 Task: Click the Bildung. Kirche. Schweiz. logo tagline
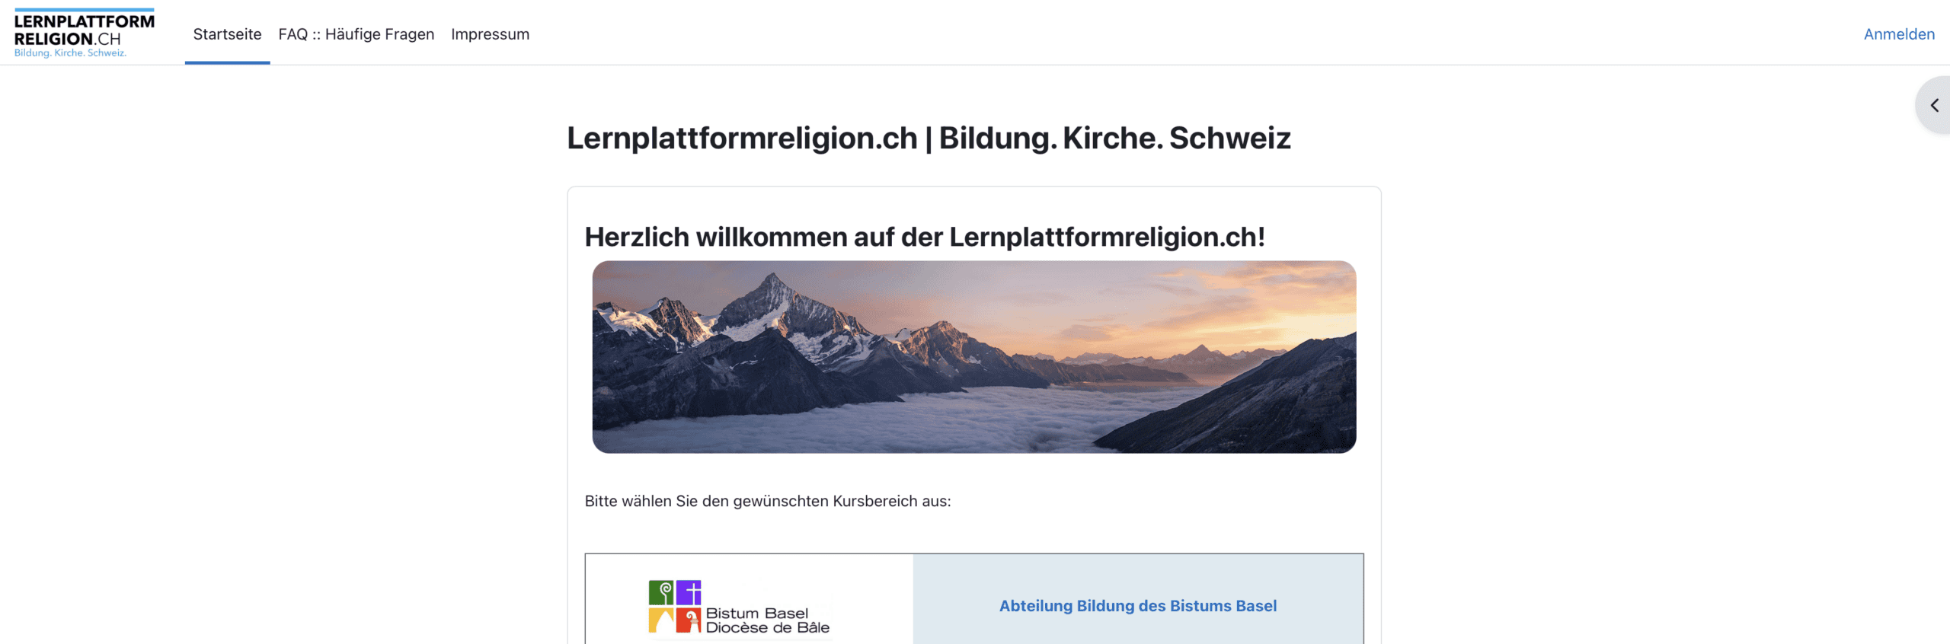[70, 53]
